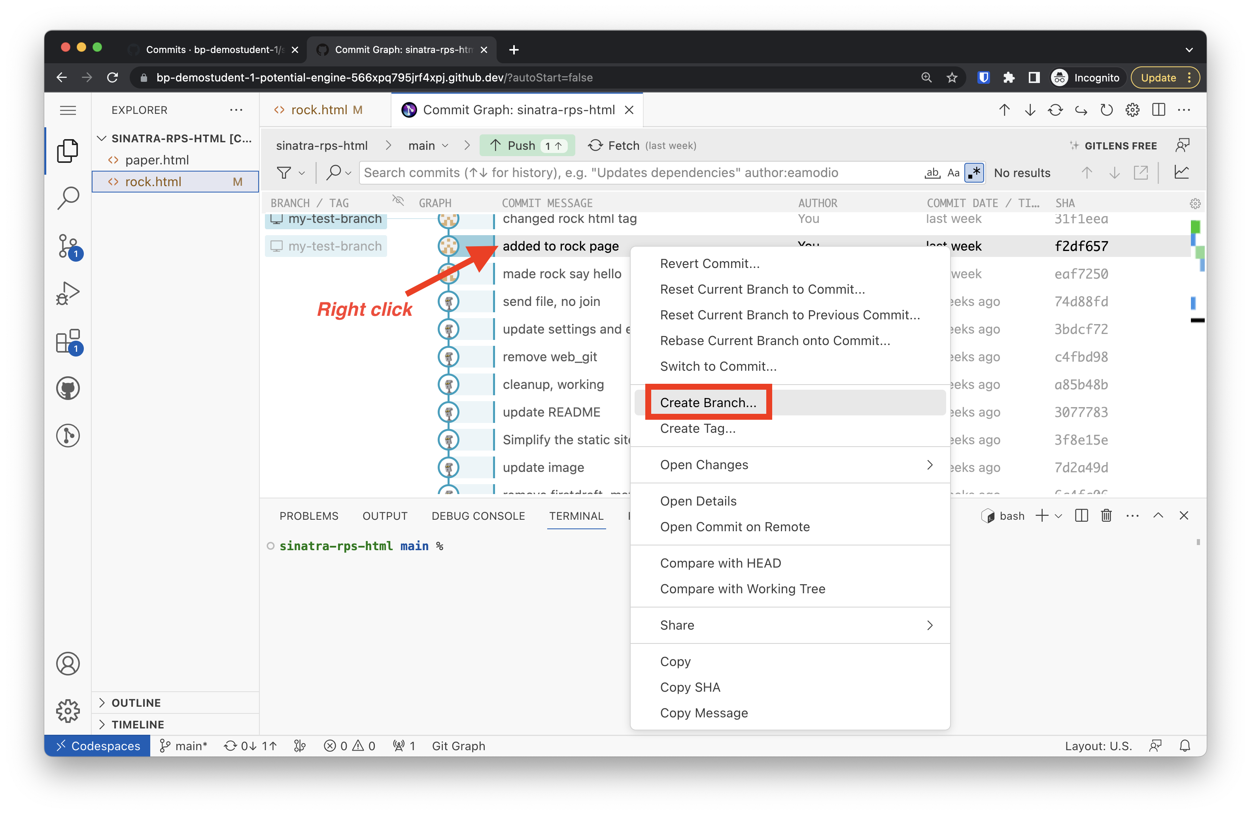Image resolution: width=1251 pixels, height=815 pixels.
Task: Click the pull down-arrow icon in editor toolbar
Action: (x=1030, y=110)
